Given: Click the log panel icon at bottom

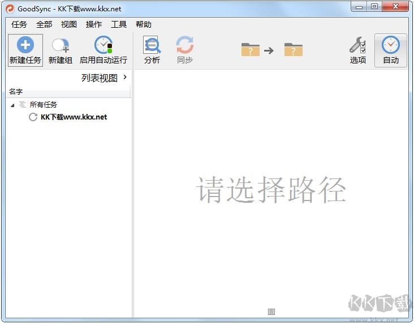Looking at the screenshot, I should 271,312.
